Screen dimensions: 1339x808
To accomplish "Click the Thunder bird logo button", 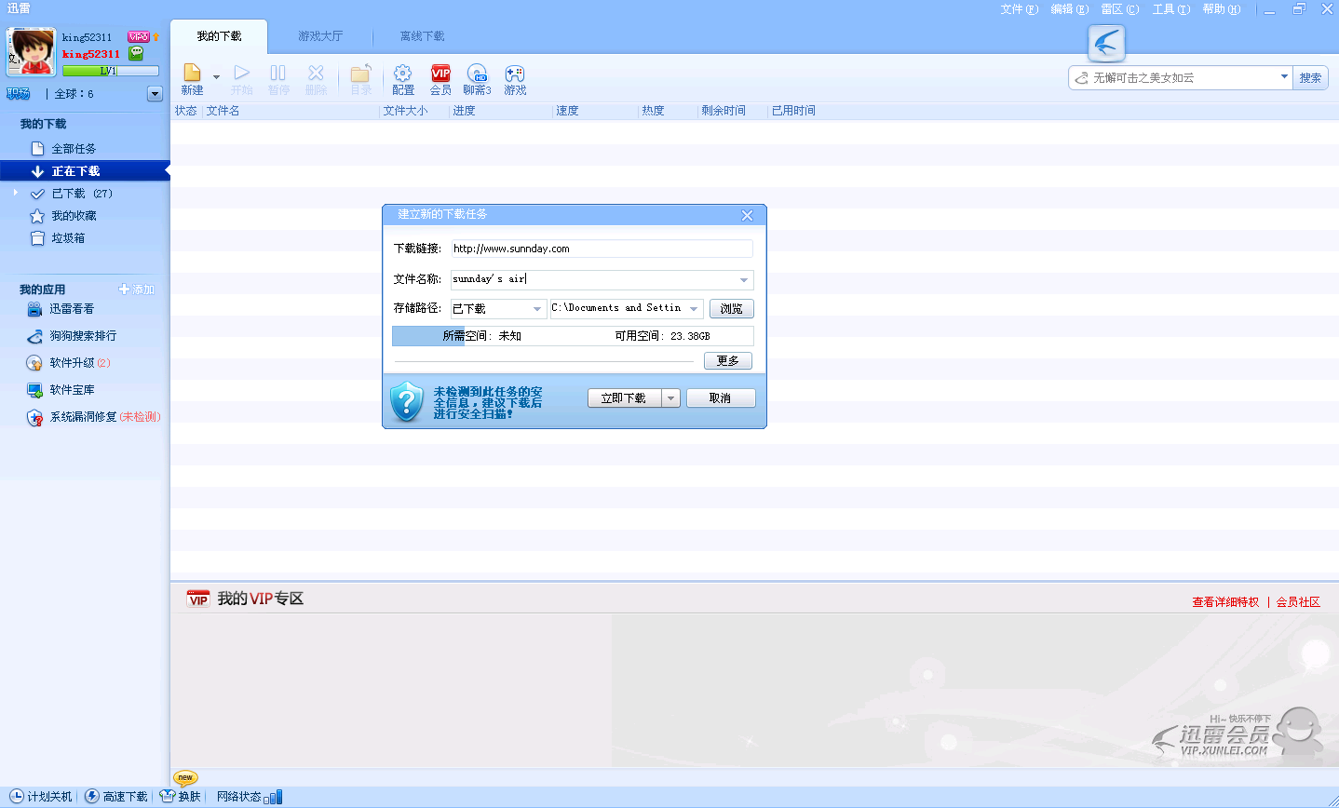I will point(1106,43).
